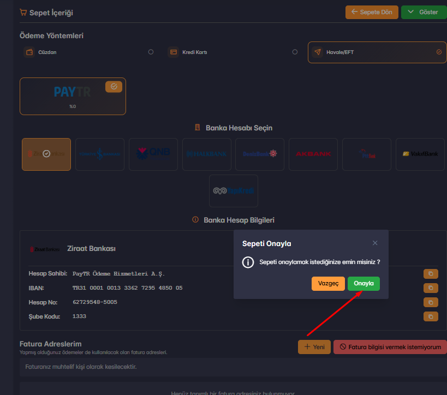Click branch code 1333
This screenshot has height=395, width=447.
point(79,316)
